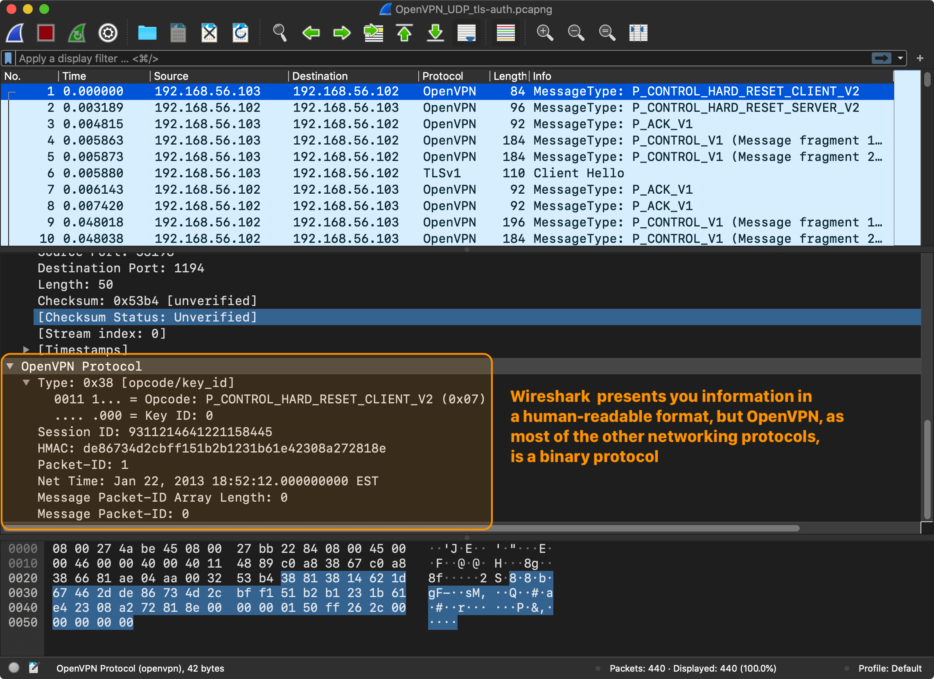Go back in packet history with the green left arrow

pyautogui.click(x=311, y=33)
